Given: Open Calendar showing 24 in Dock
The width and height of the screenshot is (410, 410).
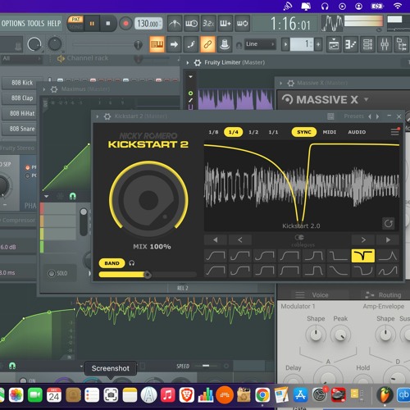Looking at the screenshot, I should point(54,395).
